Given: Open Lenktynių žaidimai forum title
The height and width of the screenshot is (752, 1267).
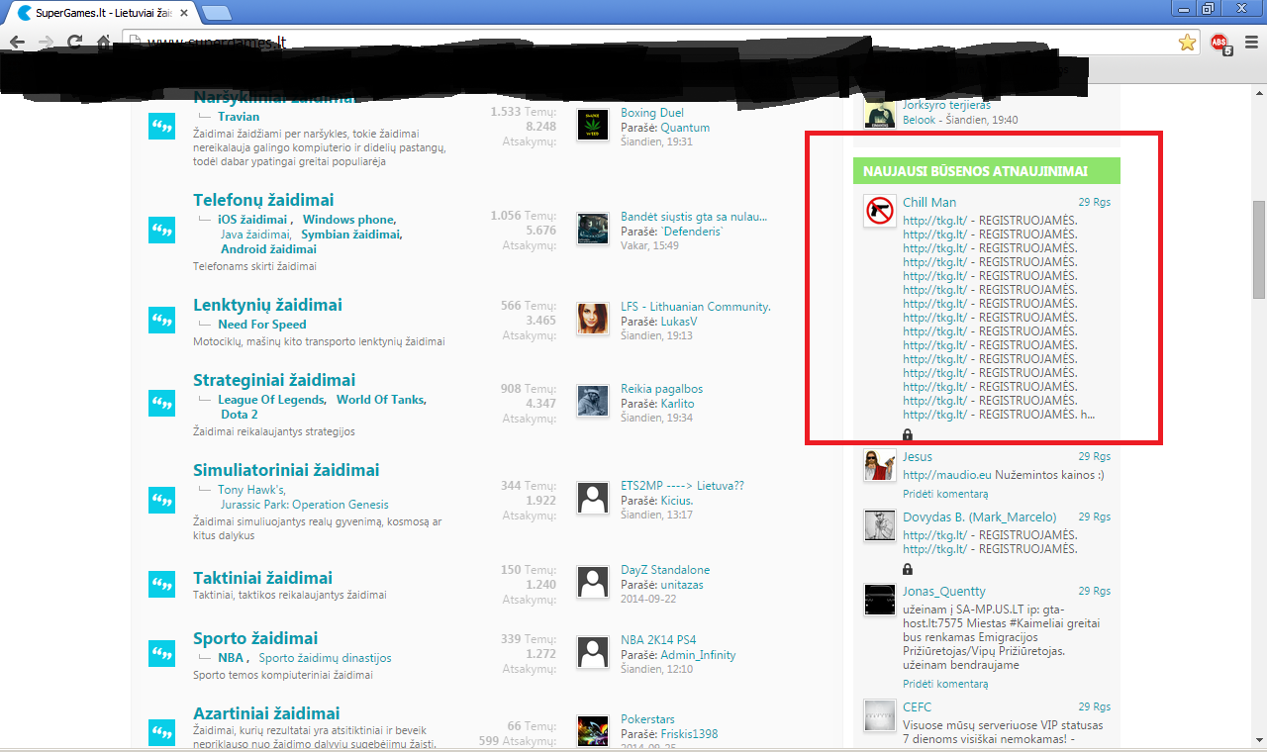Looking at the screenshot, I should [x=267, y=305].
